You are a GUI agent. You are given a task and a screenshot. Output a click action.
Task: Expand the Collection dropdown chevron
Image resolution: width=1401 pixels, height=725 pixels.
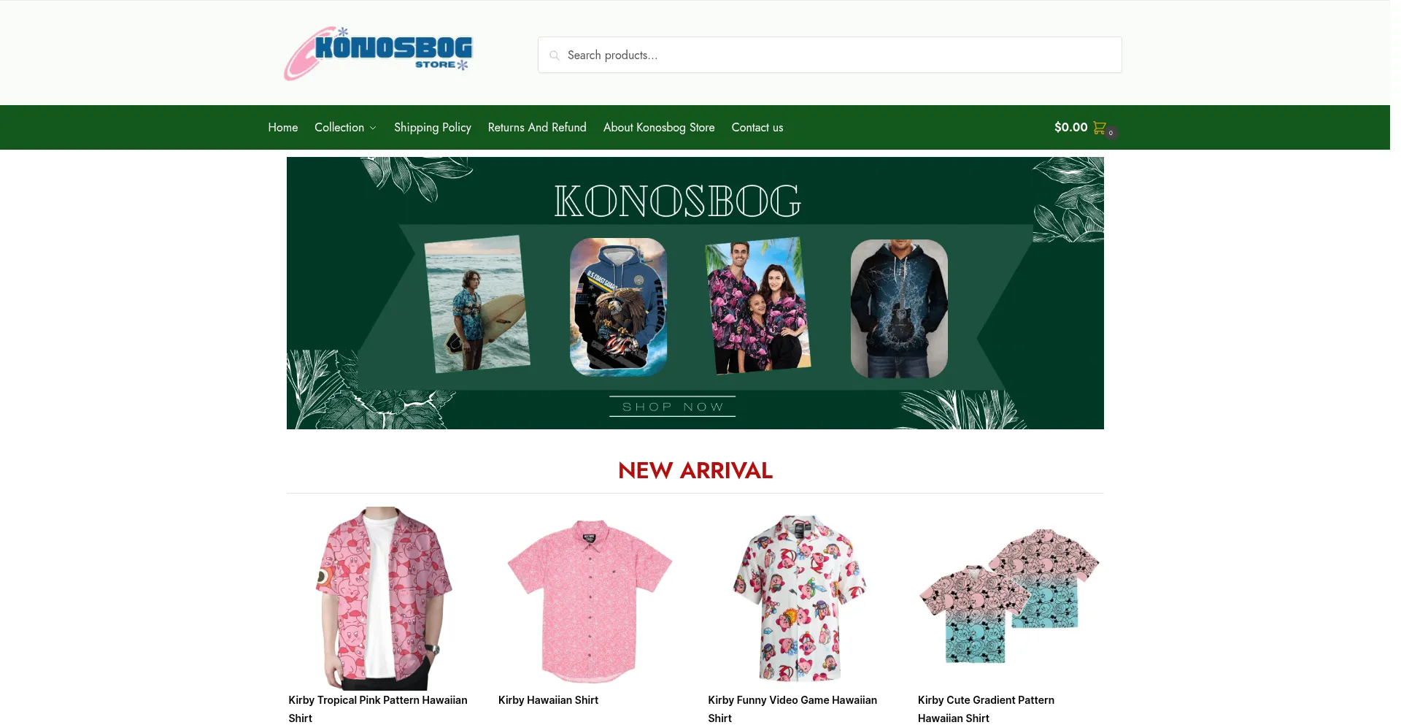tap(373, 128)
